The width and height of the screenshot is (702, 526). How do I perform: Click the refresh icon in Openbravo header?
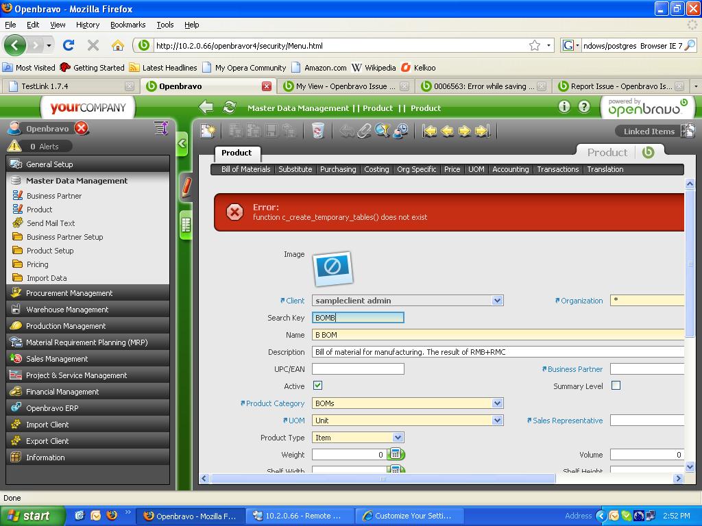tap(230, 108)
